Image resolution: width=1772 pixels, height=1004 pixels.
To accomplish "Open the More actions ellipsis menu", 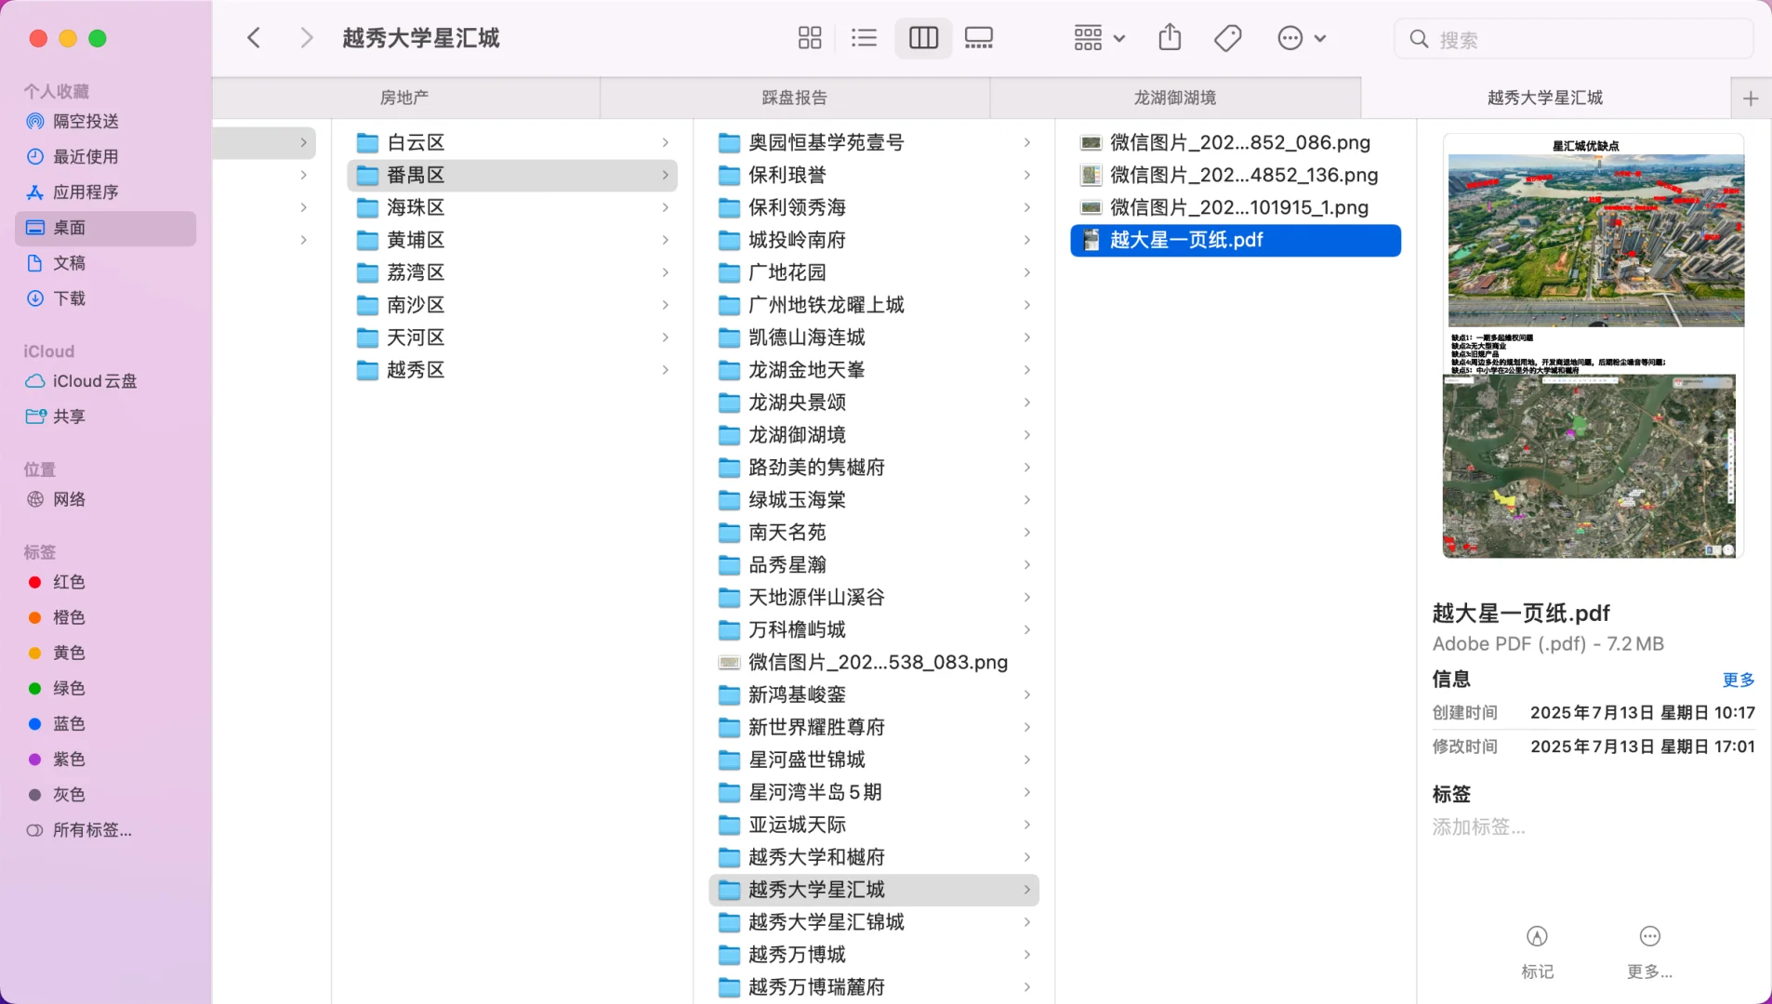I will pos(1302,38).
